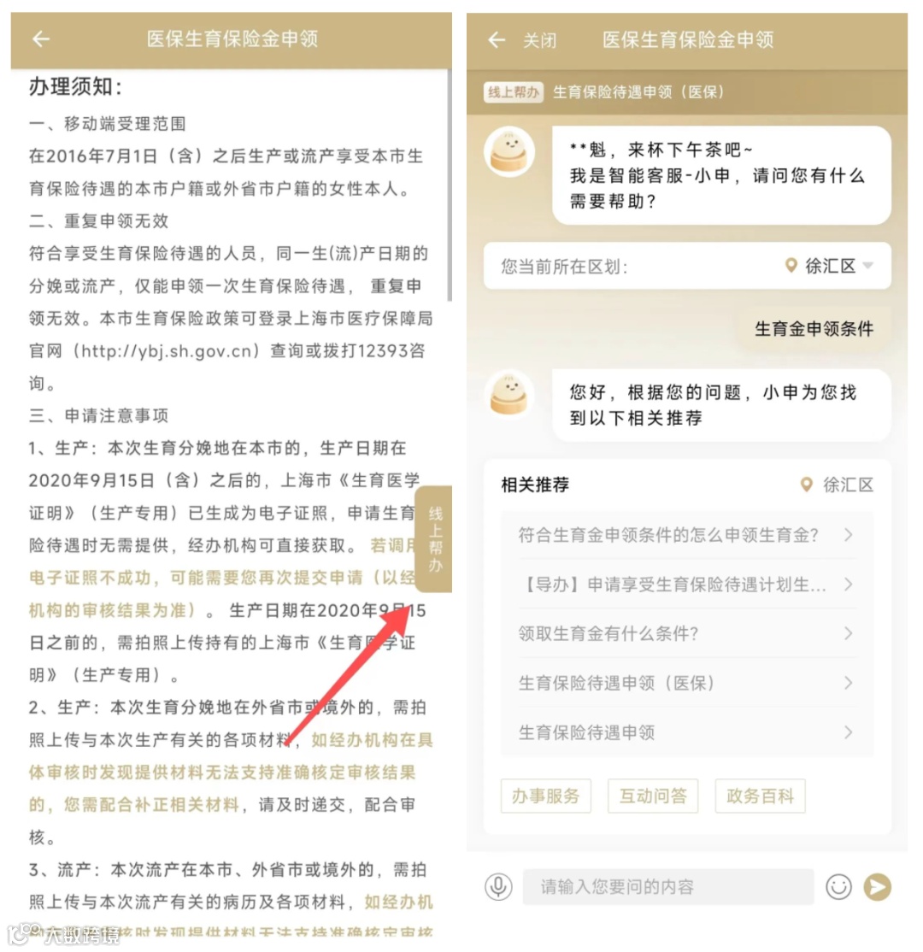Screen dimensions: 923x952
Task: Tap the 线上帮办 badge label
Action: click(x=513, y=92)
